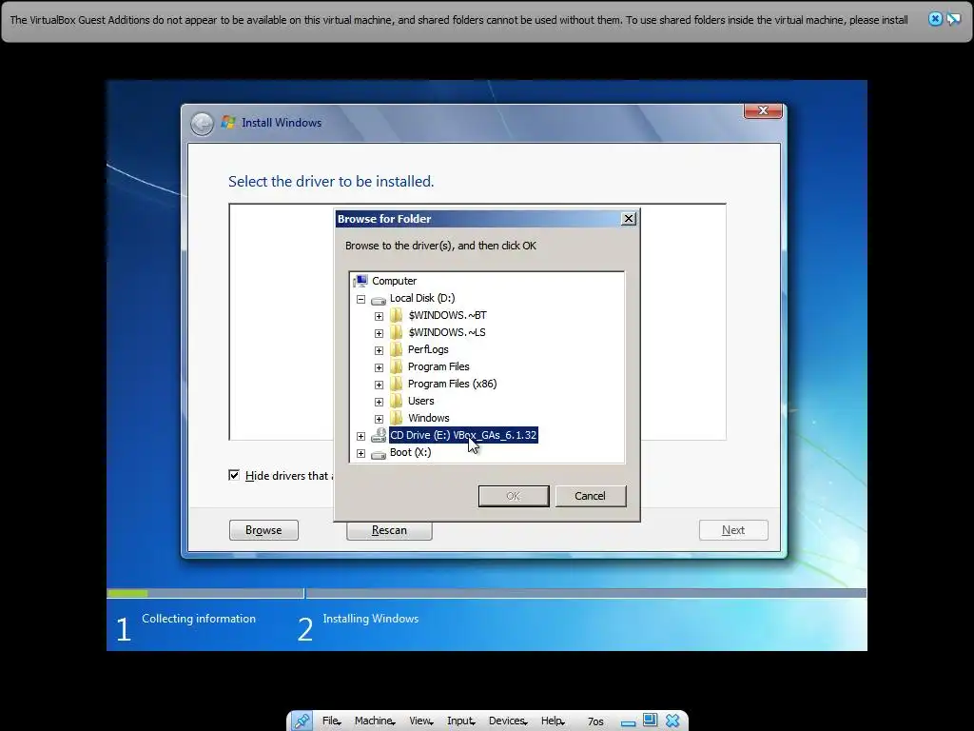
Task: Dismiss the Guest Additions notification banner
Action: pos(935,19)
